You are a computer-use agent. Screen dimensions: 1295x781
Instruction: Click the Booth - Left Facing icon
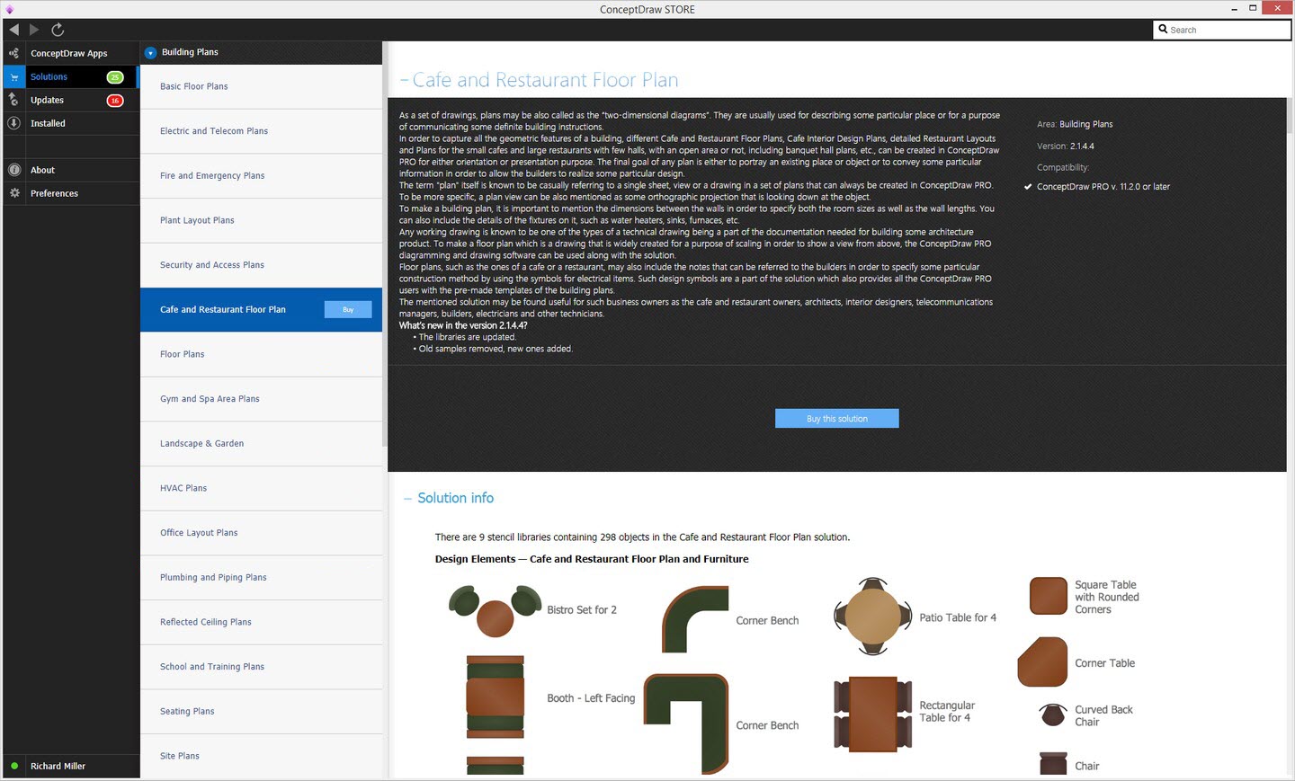pyautogui.click(x=496, y=697)
